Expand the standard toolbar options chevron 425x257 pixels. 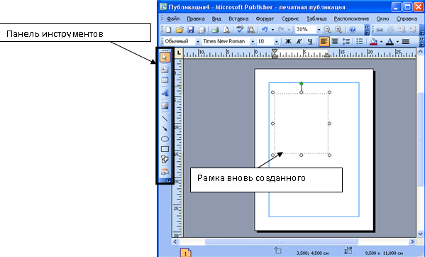point(367,30)
